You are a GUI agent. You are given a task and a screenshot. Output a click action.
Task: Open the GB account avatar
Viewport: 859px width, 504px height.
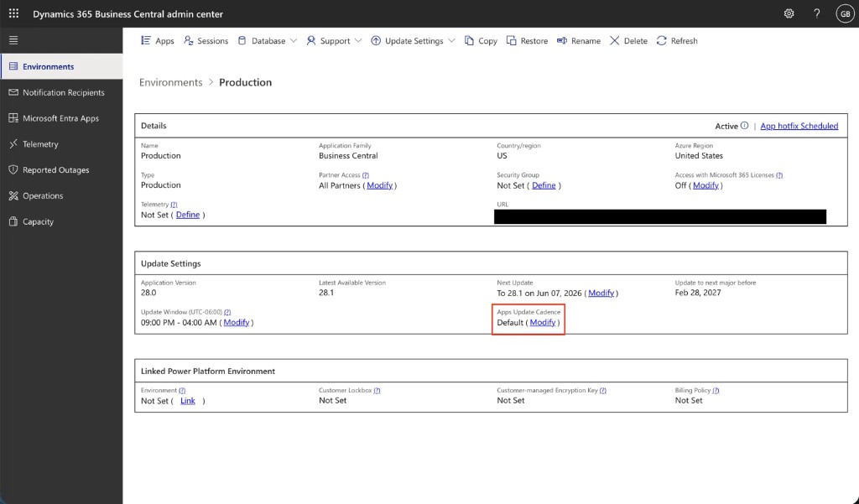click(x=845, y=13)
